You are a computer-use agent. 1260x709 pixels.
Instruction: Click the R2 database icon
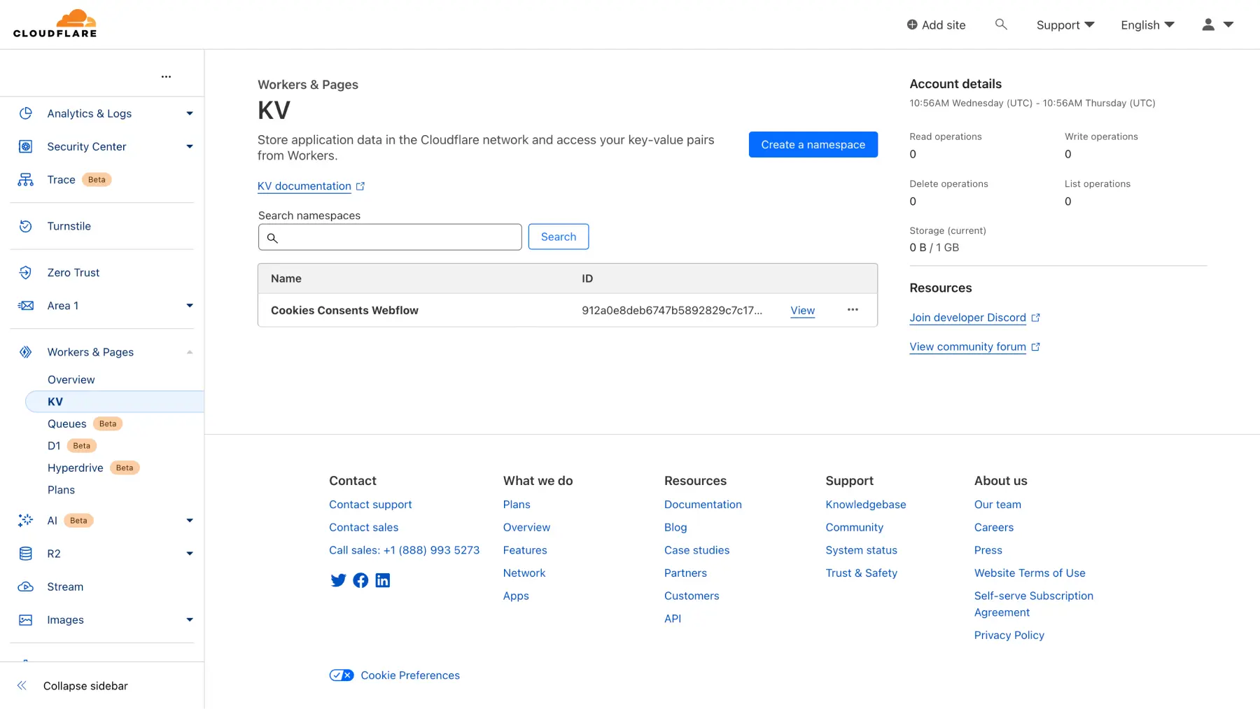tap(26, 554)
